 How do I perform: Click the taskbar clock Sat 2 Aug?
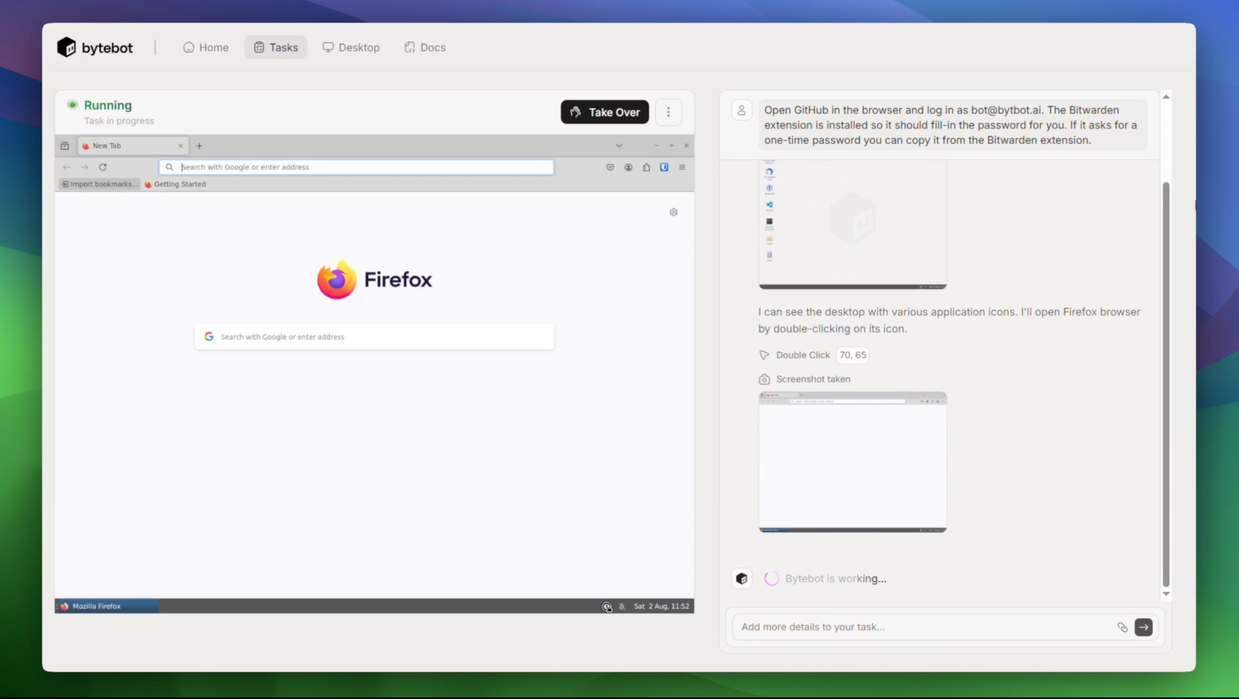[661, 606]
